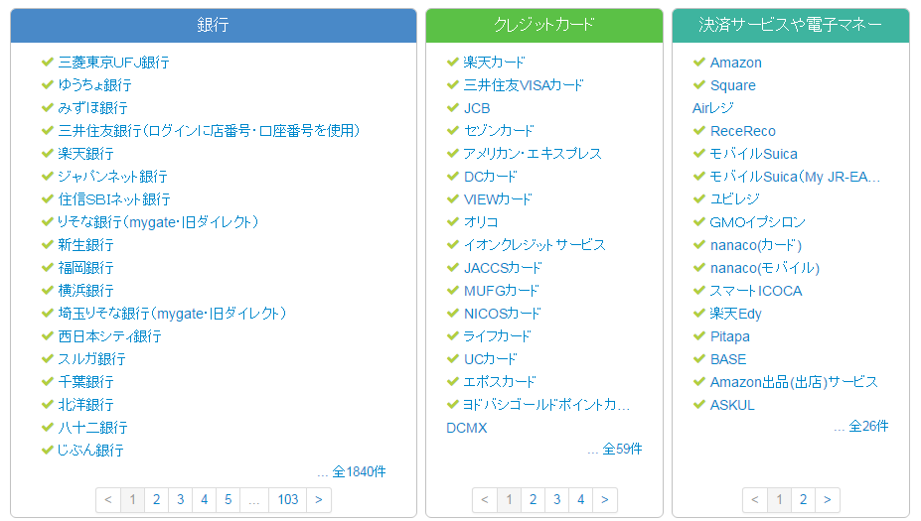Select JACCSカード
Viewport: 921px width, 521px height.
pyautogui.click(x=503, y=268)
